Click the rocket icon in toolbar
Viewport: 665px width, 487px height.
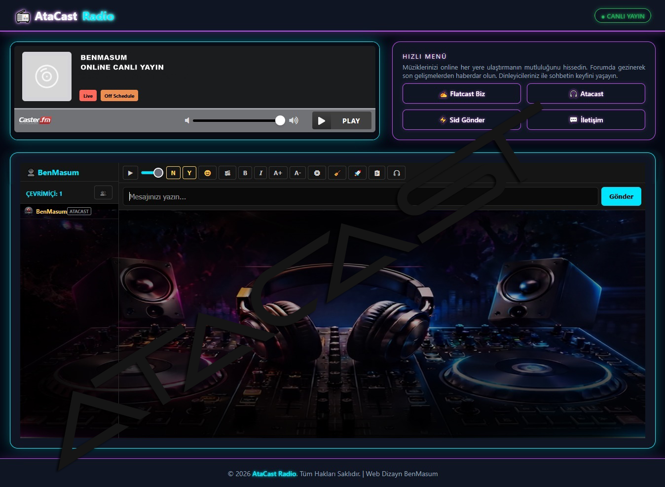(x=358, y=173)
